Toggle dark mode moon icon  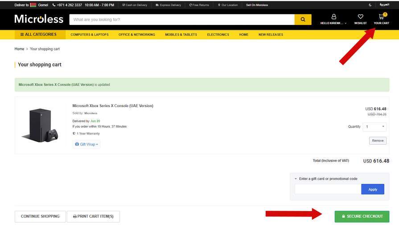[x=370, y=5]
